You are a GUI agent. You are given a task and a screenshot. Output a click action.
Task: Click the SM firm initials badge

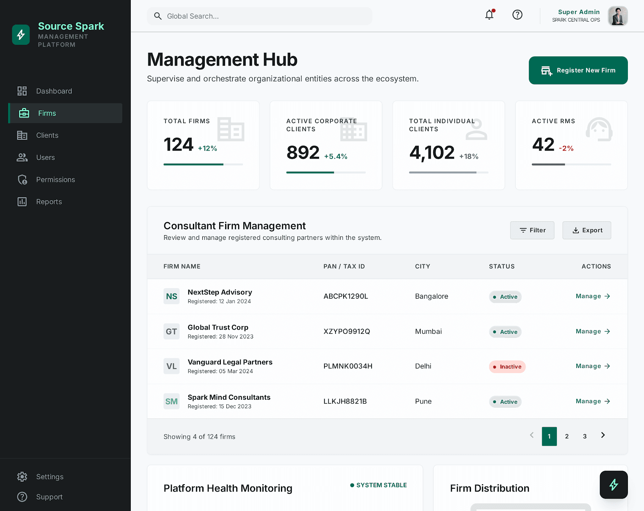[171, 401]
